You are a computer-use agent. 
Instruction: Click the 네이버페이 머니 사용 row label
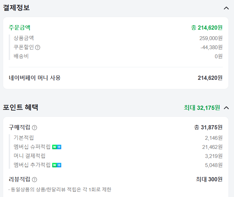point(34,78)
